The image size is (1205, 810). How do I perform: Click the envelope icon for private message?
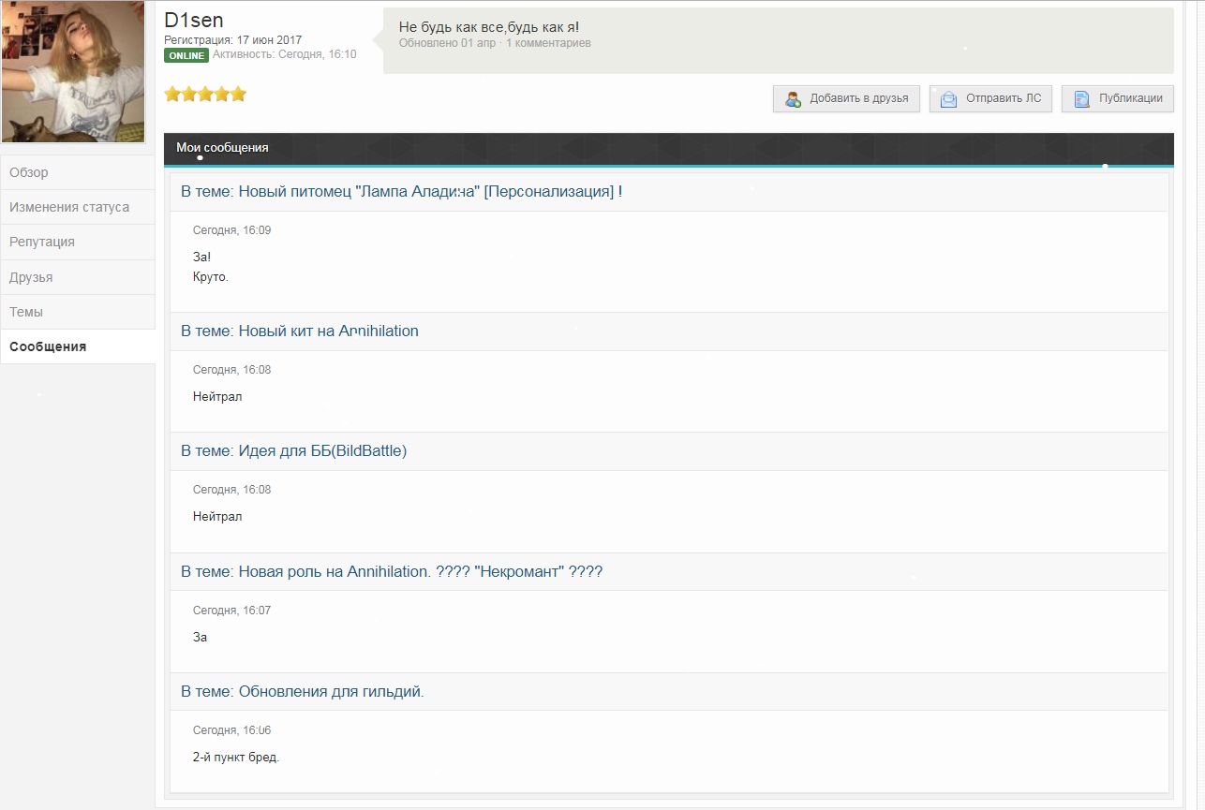point(948,98)
